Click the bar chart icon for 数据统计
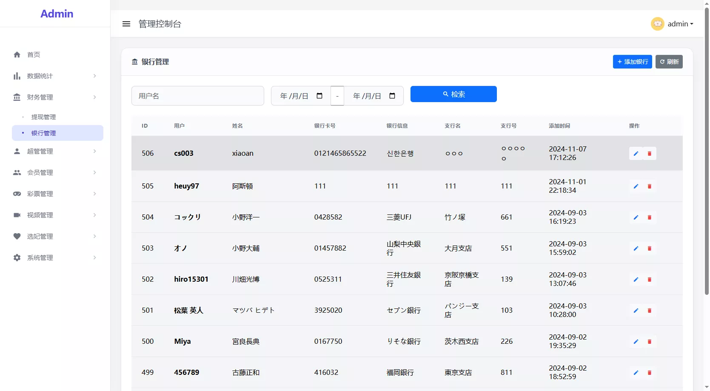The width and height of the screenshot is (710, 391). (17, 76)
